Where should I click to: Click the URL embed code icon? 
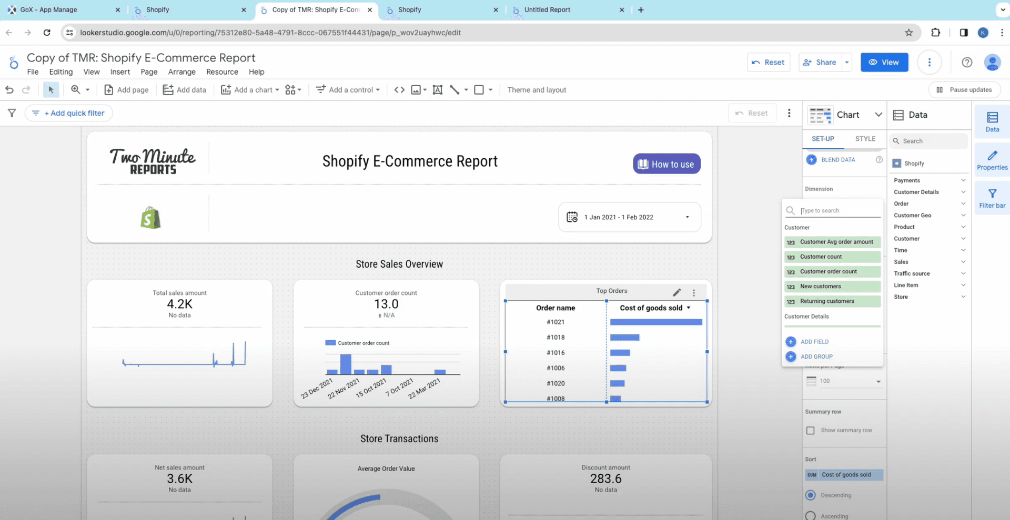pyautogui.click(x=399, y=90)
